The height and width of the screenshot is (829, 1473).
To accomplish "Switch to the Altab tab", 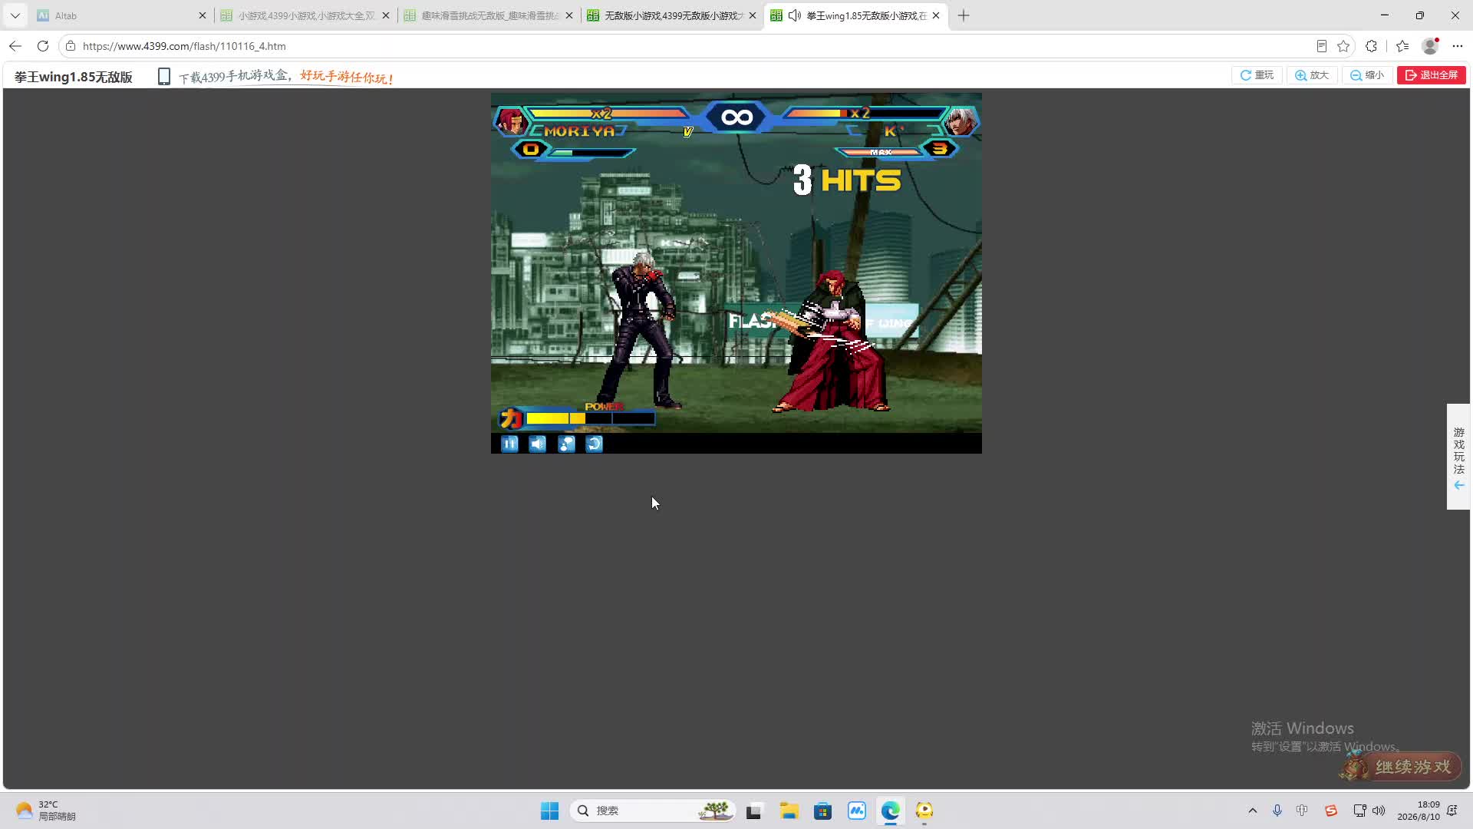I will click(x=115, y=15).
